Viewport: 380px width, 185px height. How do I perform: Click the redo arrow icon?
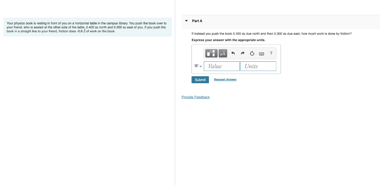pyautogui.click(x=242, y=53)
